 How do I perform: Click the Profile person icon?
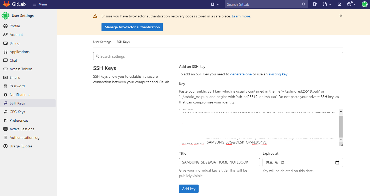5,26
